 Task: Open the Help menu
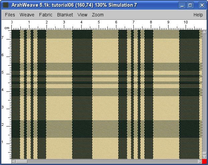(198, 15)
